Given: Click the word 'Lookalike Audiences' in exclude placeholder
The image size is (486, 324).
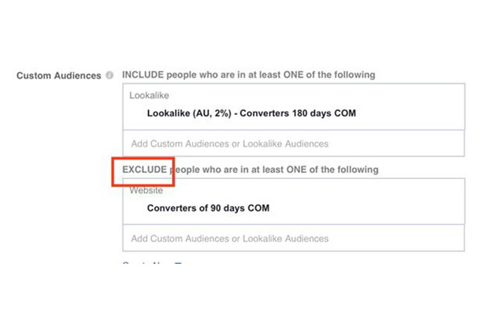Looking at the screenshot, I should (285, 238).
